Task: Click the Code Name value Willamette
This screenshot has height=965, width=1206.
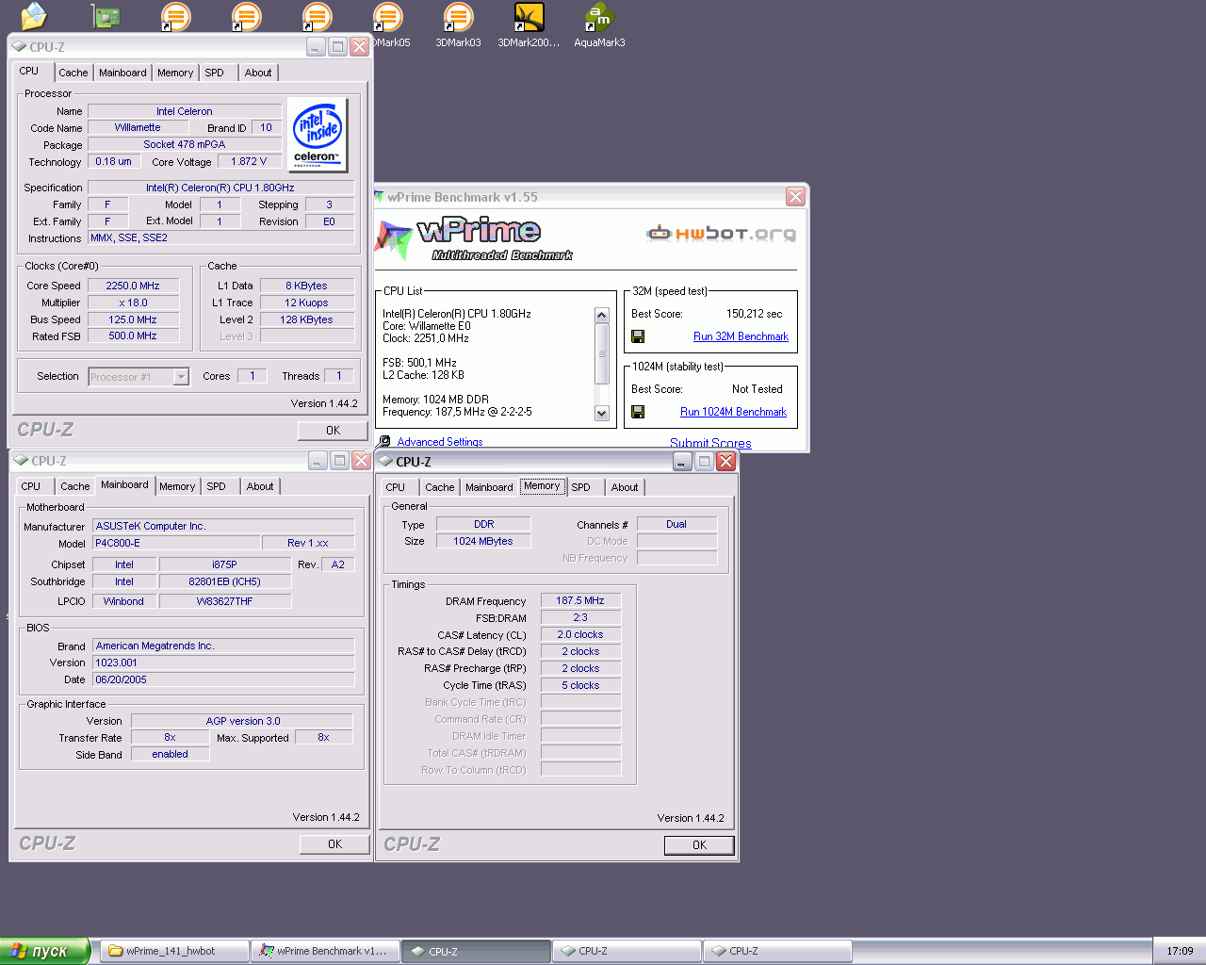Action: [x=138, y=127]
